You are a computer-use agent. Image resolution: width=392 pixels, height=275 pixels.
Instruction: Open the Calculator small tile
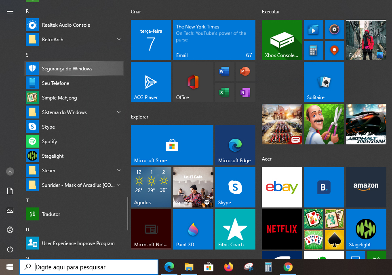coord(314,51)
